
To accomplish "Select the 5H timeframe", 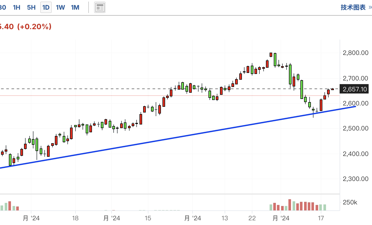I will 31,7.
